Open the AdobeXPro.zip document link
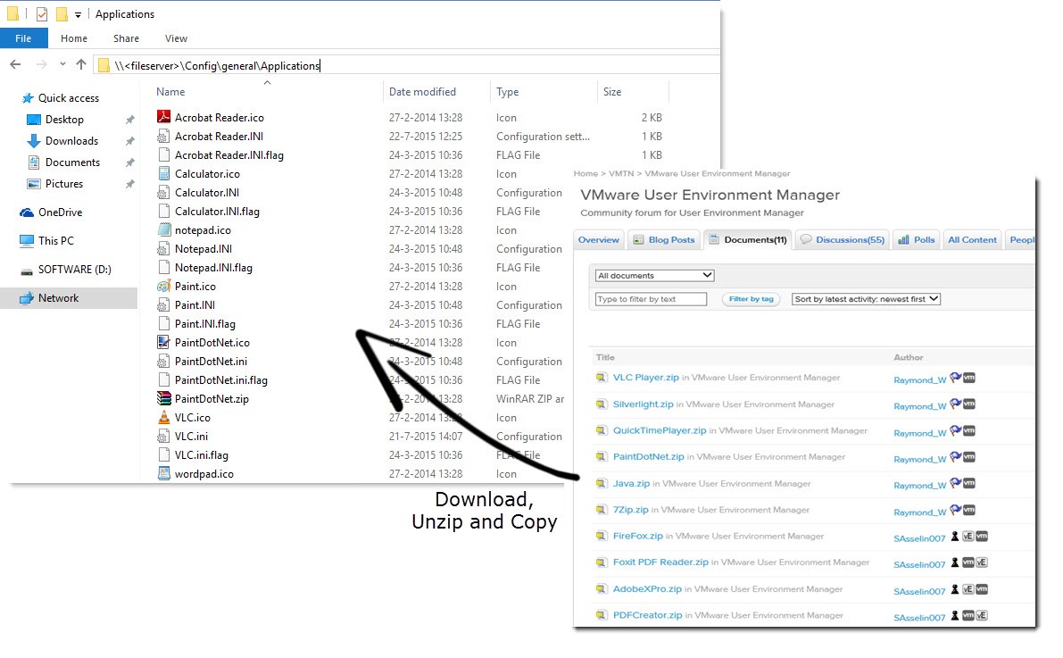 click(647, 589)
